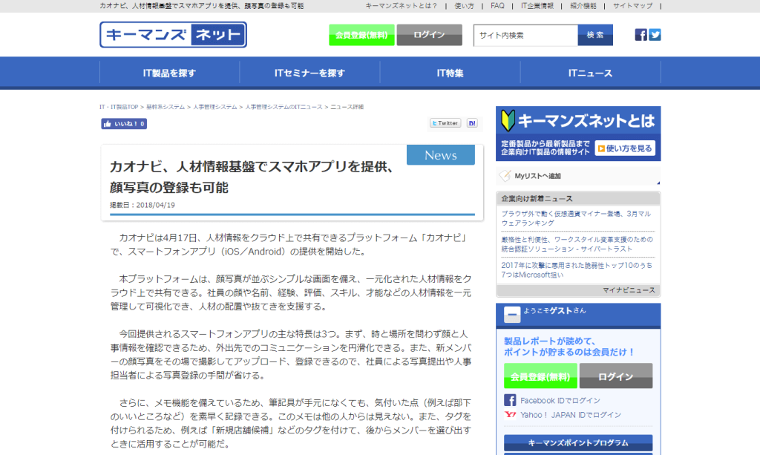Open the Facebook icon in header

(x=641, y=35)
